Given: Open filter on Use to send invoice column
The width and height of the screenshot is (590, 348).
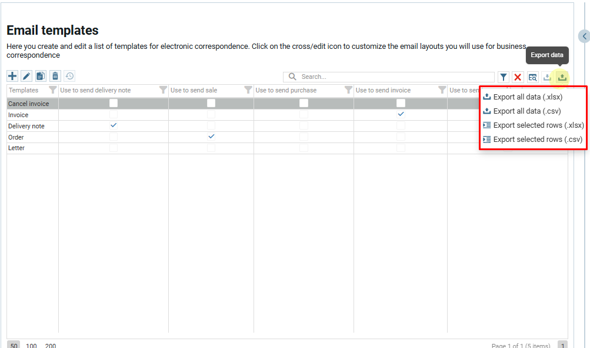Looking at the screenshot, I should (442, 90).
